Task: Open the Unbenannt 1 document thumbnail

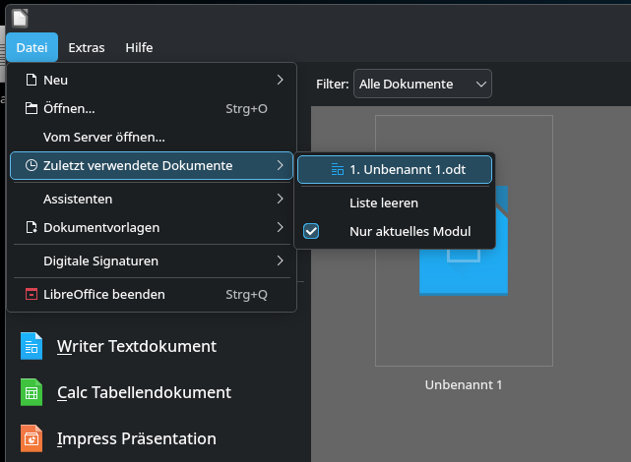Action: click(x=464, y=241)
